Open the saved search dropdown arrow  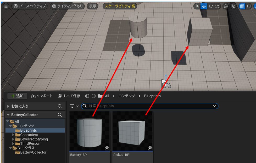point(215,106)
